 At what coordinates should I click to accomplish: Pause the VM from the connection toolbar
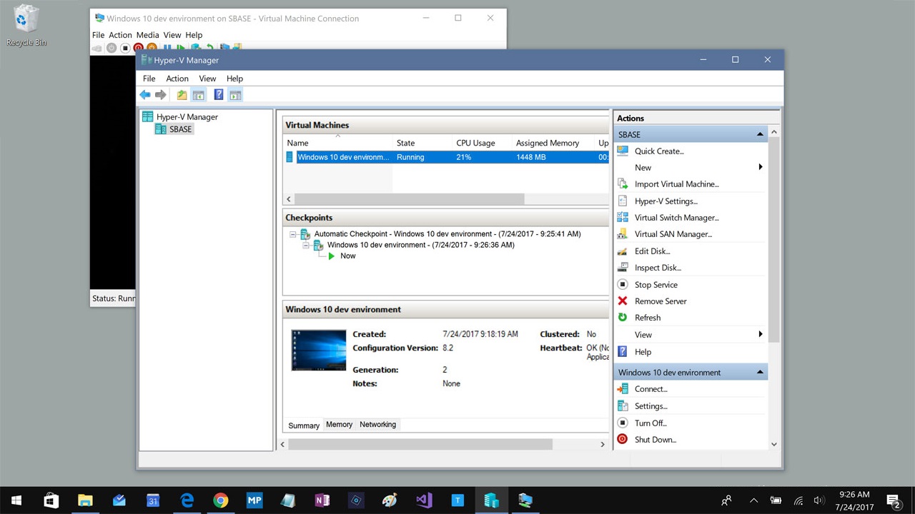[x=167, y=48]
